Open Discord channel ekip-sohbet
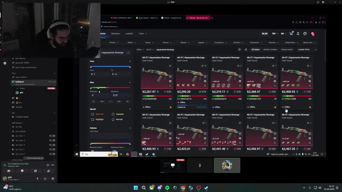This screenshot has height=192, width=342. [21, 77]
